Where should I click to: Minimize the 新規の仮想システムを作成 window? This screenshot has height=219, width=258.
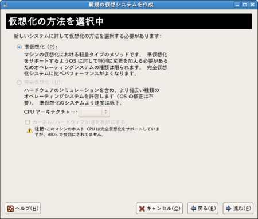coord(237,5)
